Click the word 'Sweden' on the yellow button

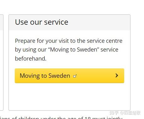click(x=59, y=76)
